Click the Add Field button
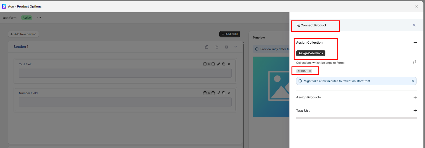Viewport: 425px width, 148px height. tap(230, 34)
